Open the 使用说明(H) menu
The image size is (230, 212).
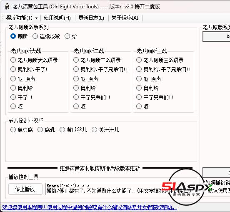click(x=57, y=18)
